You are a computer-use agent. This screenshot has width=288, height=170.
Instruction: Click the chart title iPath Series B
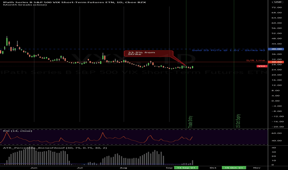pyautogui.click(x=74, y=2)
